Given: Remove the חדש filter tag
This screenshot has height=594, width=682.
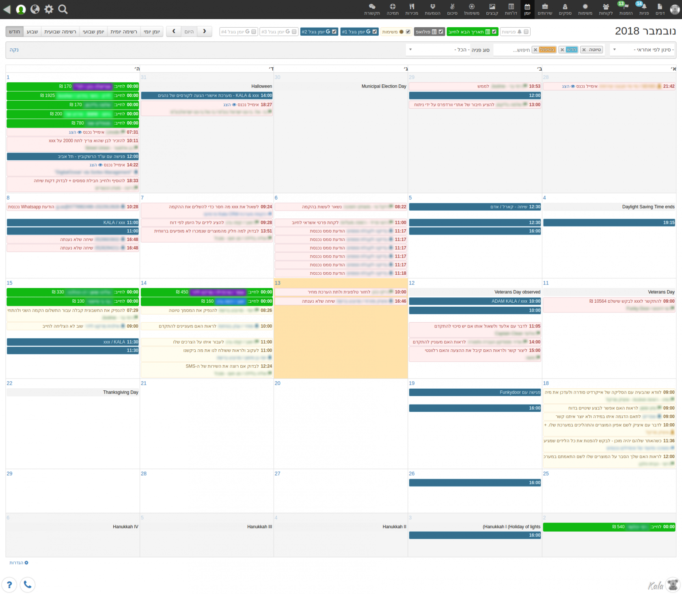Looking at the screenshot, I should click(x=562, y=50).
